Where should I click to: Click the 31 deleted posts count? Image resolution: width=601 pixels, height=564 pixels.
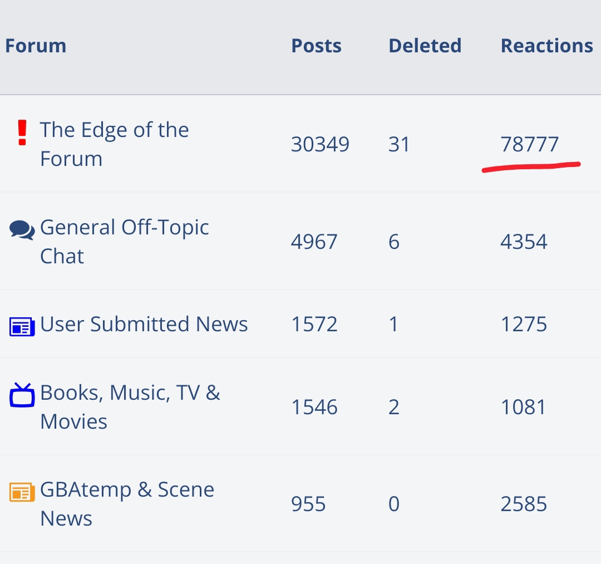tap(399, 144)
